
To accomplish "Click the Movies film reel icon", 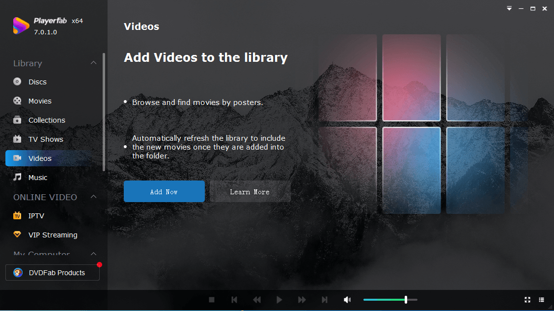I will (x=17, y=101).
